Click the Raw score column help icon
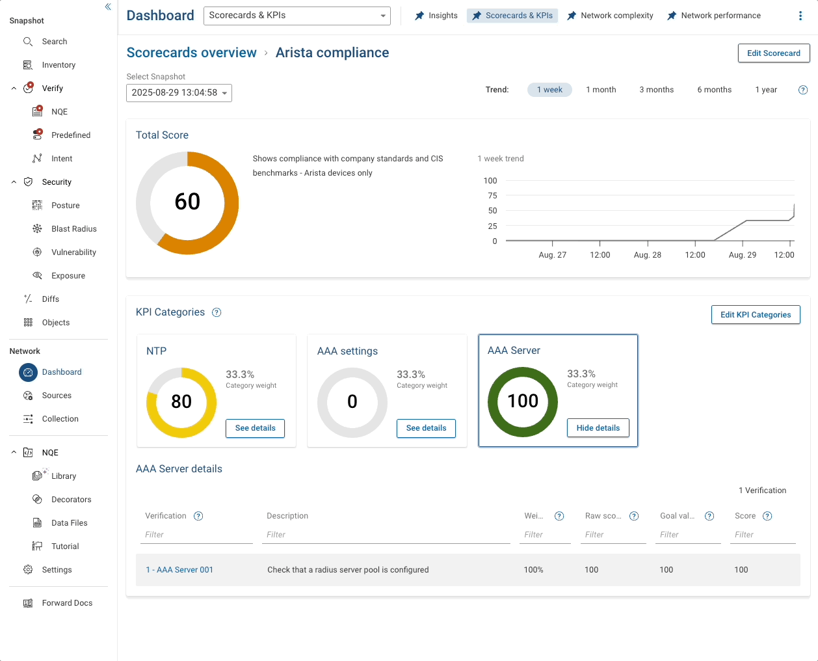 (634, 516)
